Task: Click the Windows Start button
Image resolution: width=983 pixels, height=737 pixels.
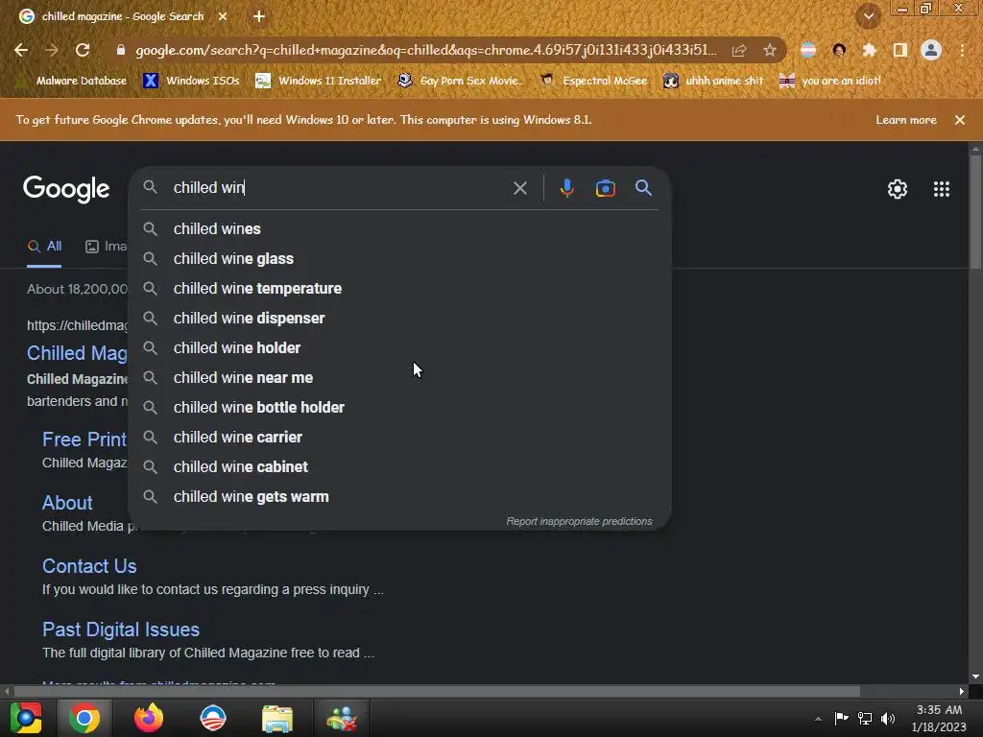Action: click(x=26, y=718)
